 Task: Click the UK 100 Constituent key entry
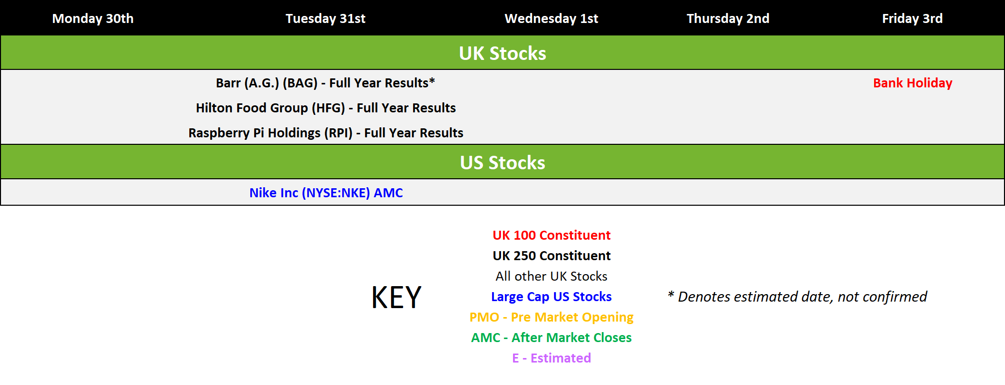pyautogui.click(x=551, y=235)
